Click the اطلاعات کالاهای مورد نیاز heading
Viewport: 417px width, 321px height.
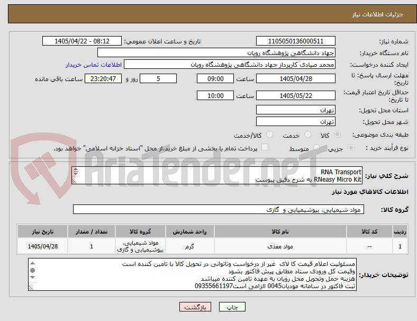(370, 192)
